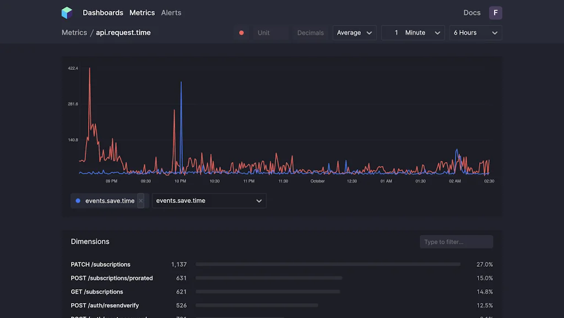Open the F user avatar menu
The image size is (564, 318).
coord(495,12)
